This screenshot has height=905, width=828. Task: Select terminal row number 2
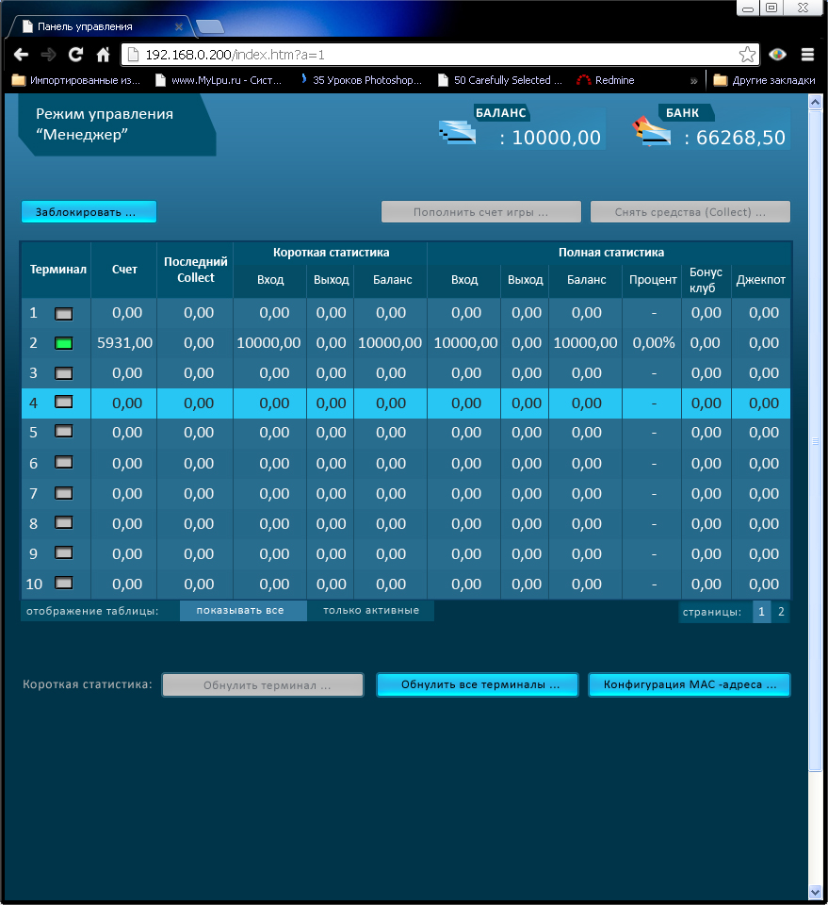pyautogui.click(x=406, y=343)
